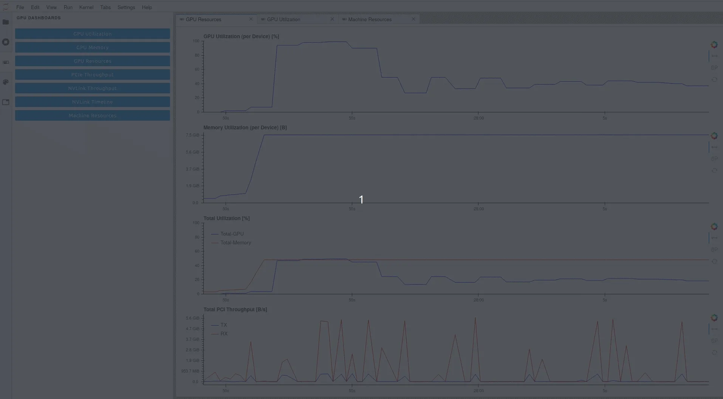Close the GPU Utilization tab

(x=332, y=19)
